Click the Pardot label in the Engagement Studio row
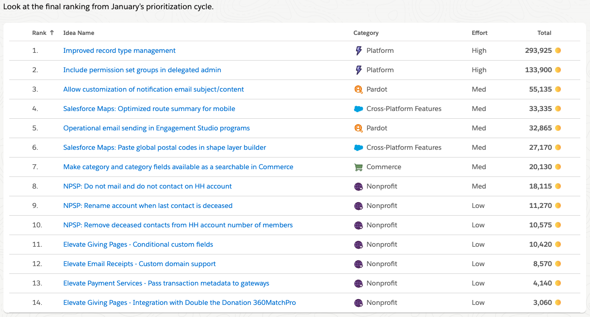 pyautogui.click(x=377, y=128)
